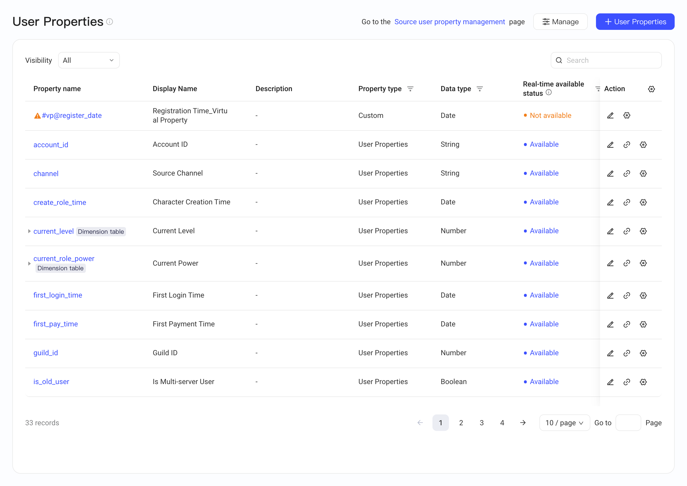The width and height of the screenshot is (687, 486).
Task: Go to page 3
Action: [482, 422]
